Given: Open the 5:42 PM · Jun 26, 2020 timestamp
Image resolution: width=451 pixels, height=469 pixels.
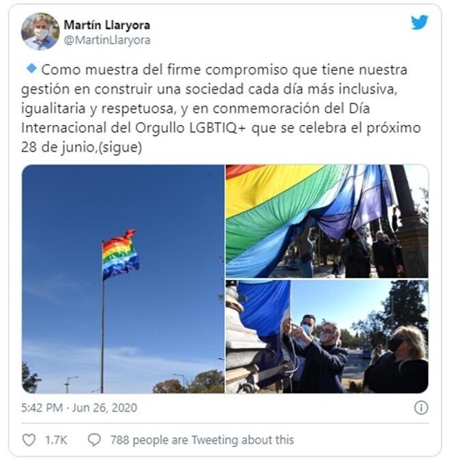Looking at the screenshot, I should [79, 408].
